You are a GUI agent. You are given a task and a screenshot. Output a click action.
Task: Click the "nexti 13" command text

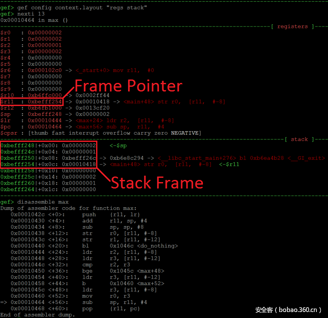point(32,14)
